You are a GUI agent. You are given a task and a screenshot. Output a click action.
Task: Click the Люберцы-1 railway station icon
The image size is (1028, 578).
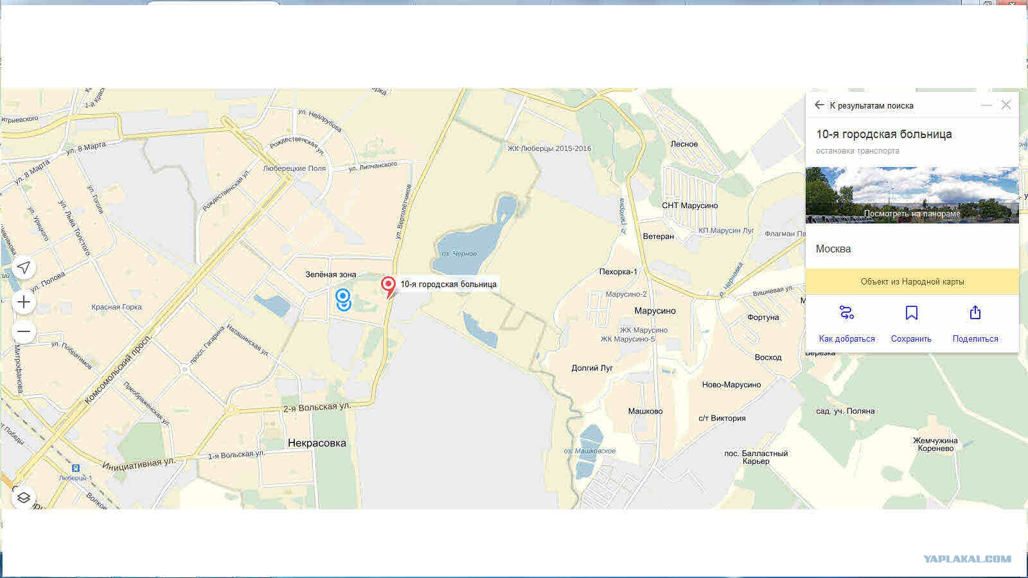pyautogui.click(x=76, y=468)
